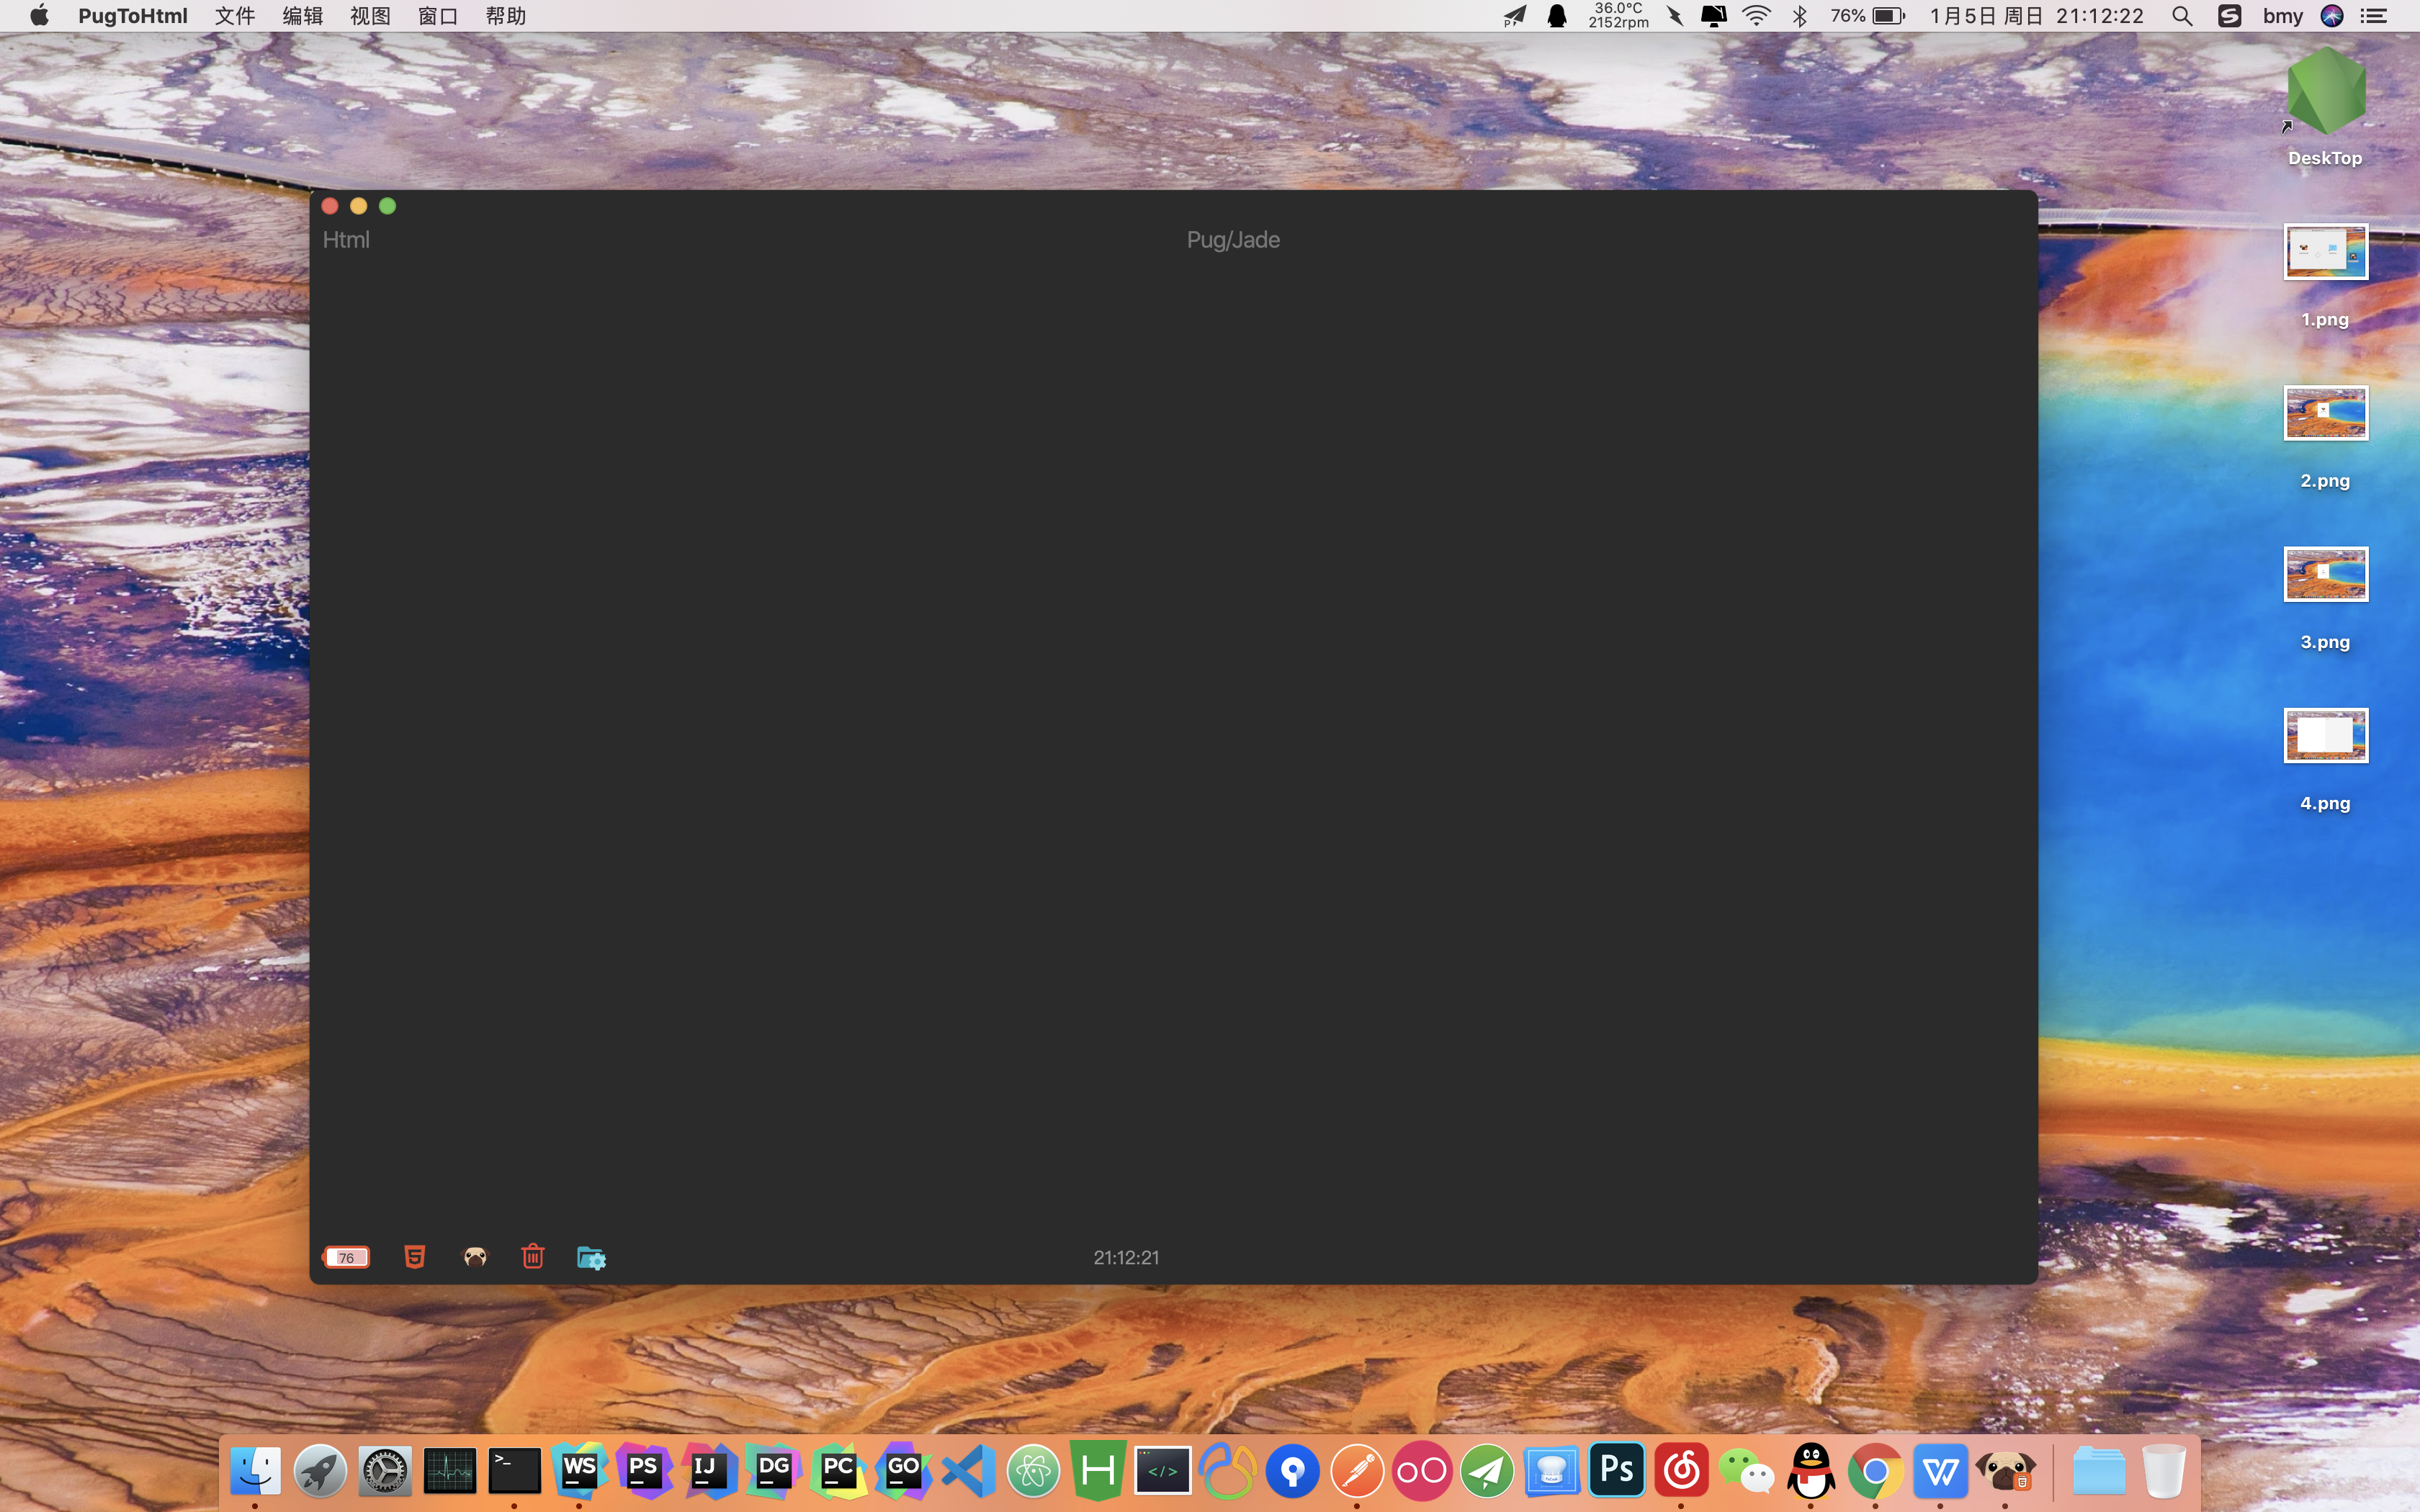The image size is (2420, 1512).
Task: Open the 帮助 menu
Action: click(x=506, y=16)
